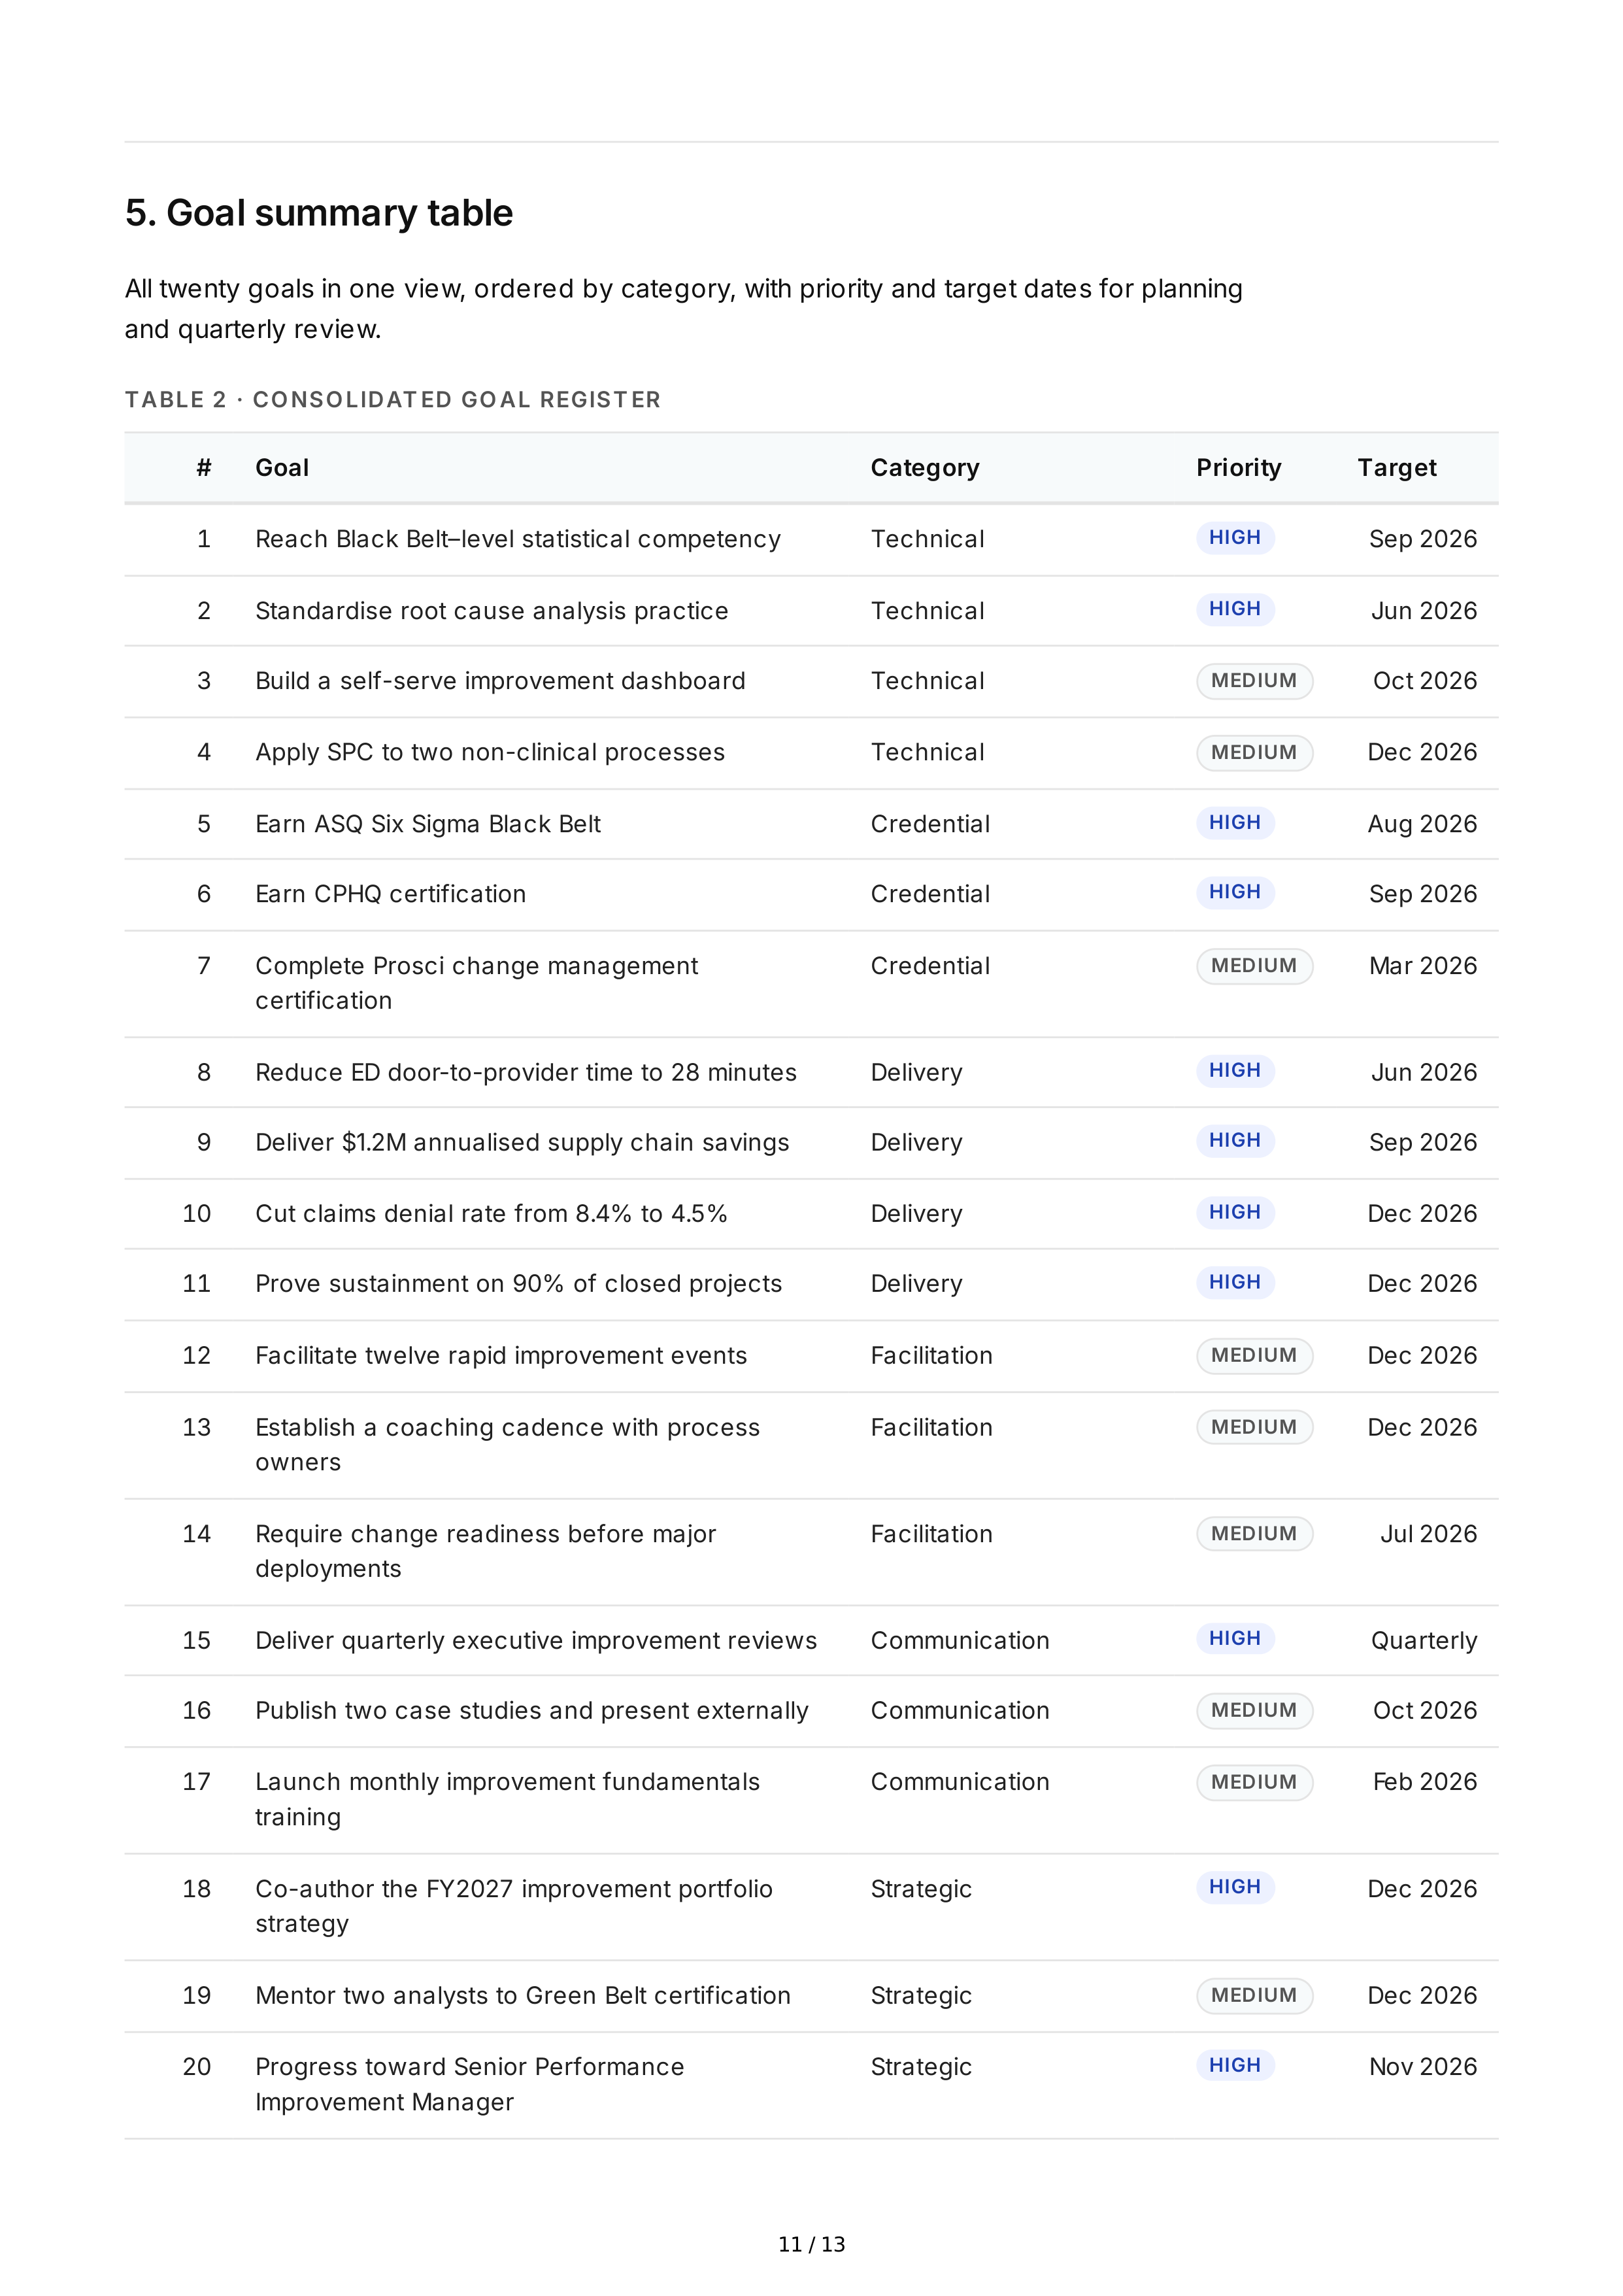This screenshot has height=2296, width=1623.
Task: Click the MEDIUM badge on the dashboard goal row
Action: tap(1254, 681)
